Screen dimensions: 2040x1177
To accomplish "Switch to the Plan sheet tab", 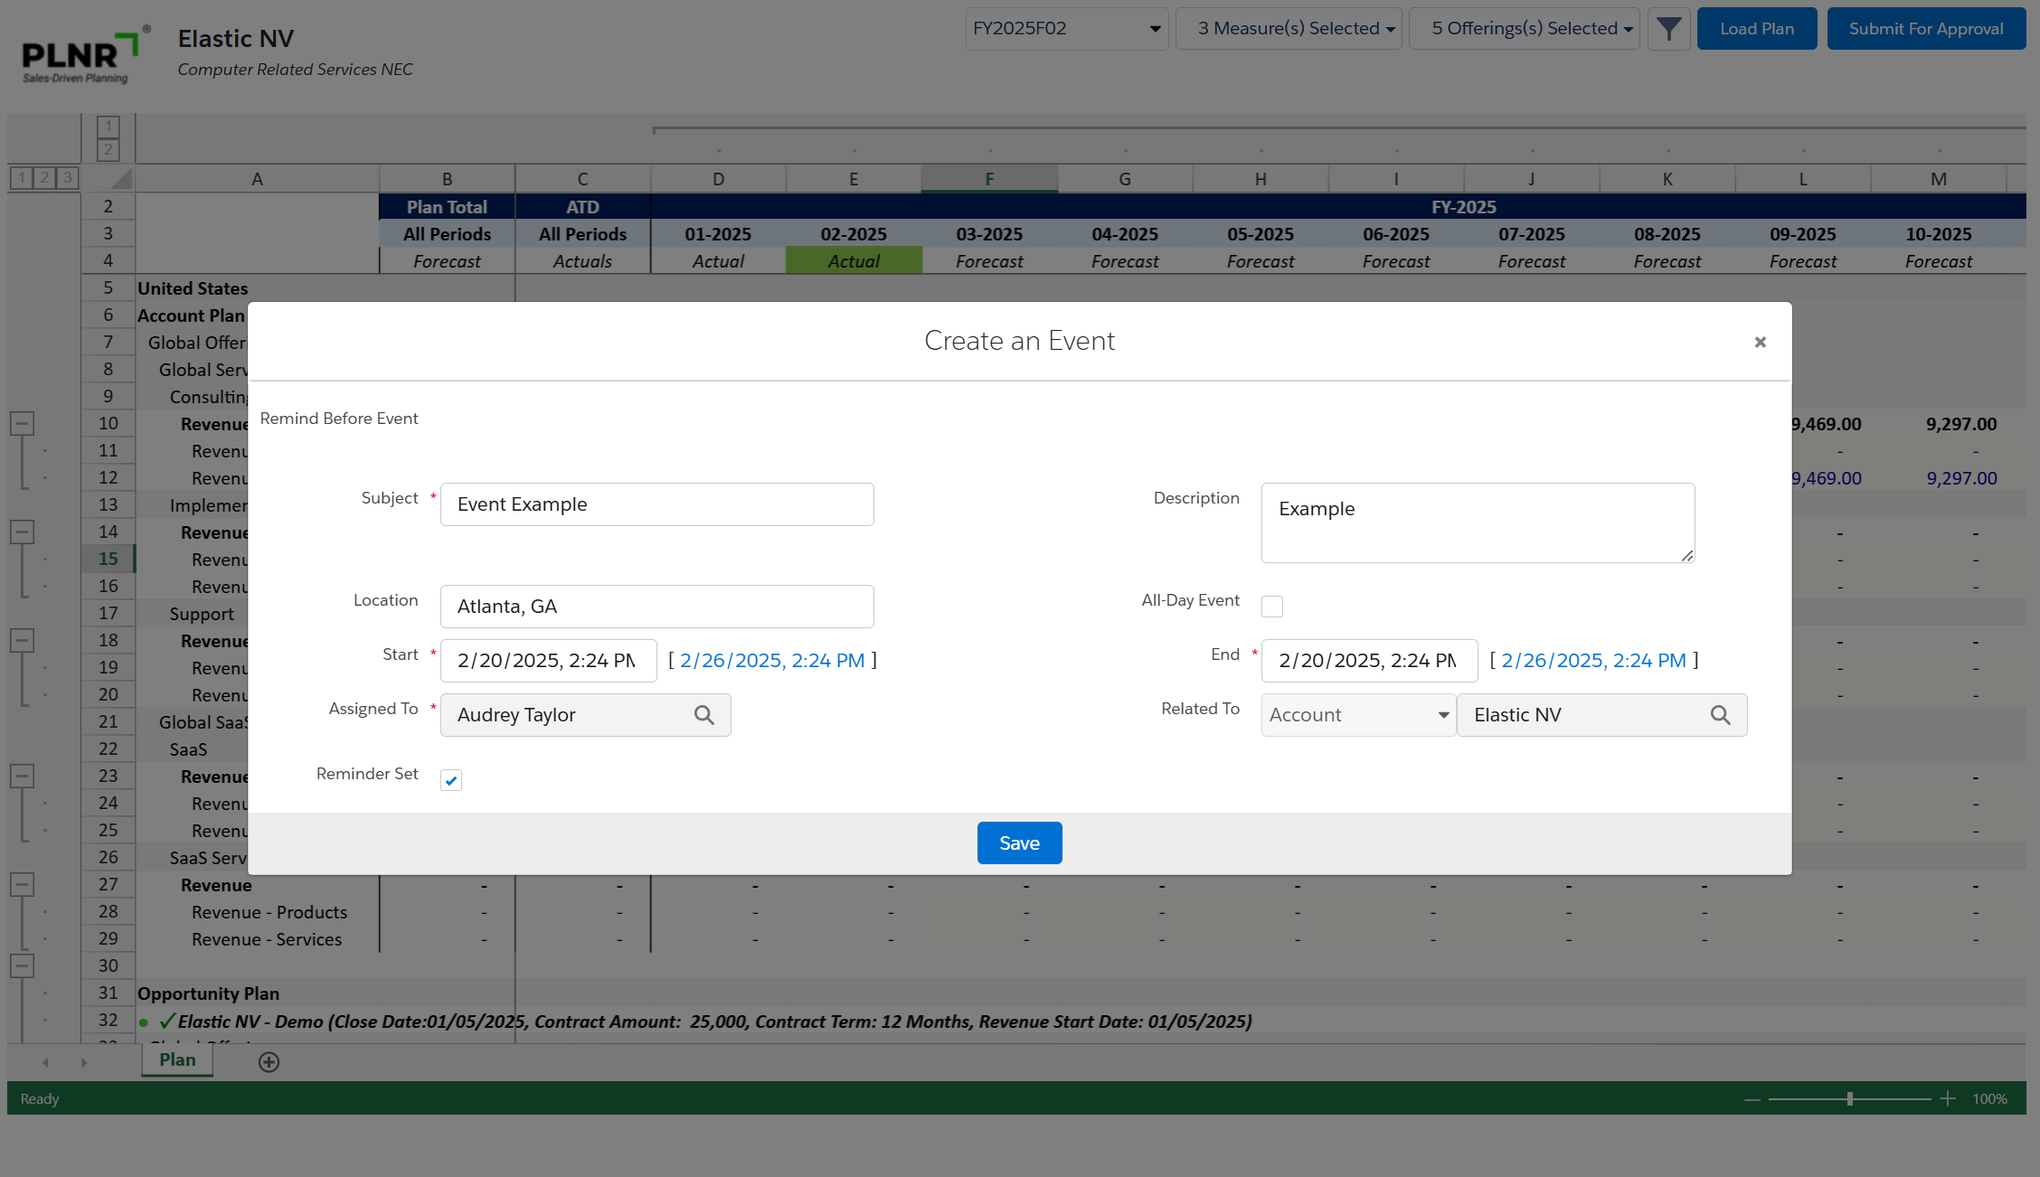I will click(x=177, y=1060).
